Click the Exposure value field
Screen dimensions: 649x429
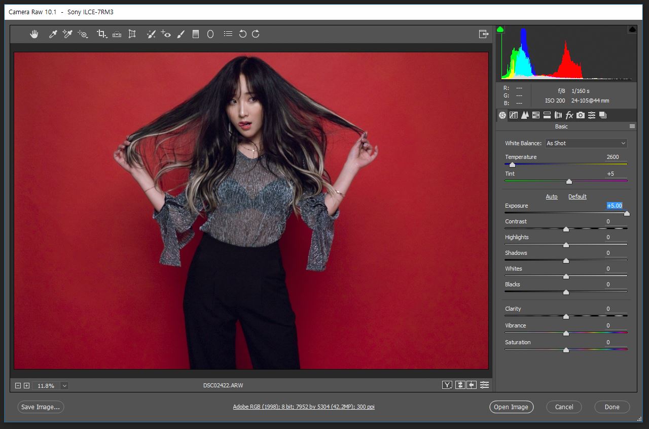pos(615,206)
